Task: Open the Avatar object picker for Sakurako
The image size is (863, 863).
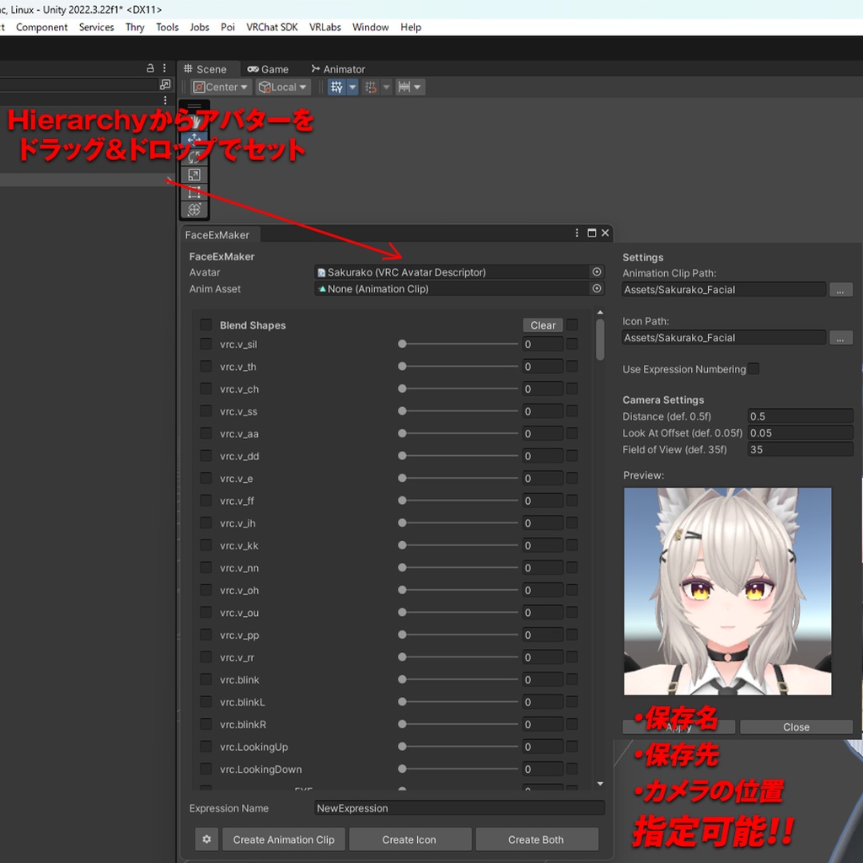Action: [x=597, y=271]
